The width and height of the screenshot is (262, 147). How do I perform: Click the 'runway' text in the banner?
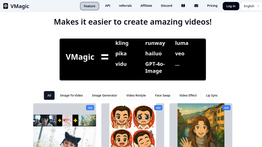pos(155,43)
